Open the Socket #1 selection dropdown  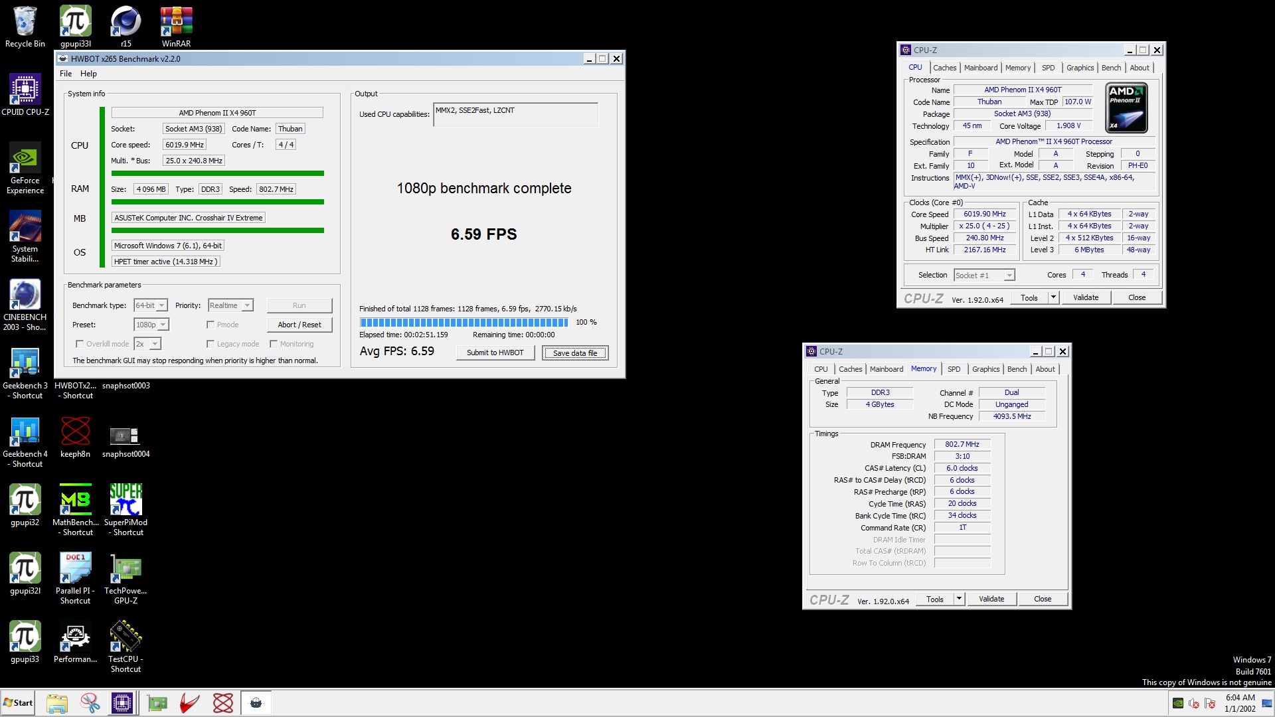tap(984, 276)
